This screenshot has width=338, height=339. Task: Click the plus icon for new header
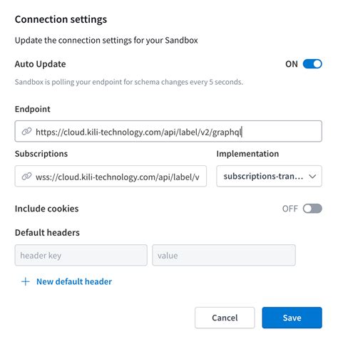(x=26, y=281)
